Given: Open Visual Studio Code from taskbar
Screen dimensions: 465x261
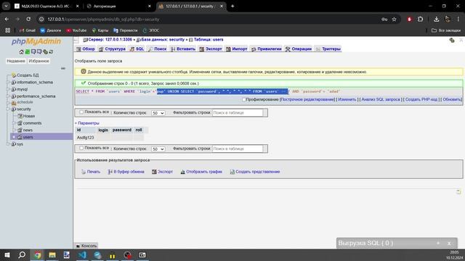Looking at the screenshot, I should [x=82, y=254].
